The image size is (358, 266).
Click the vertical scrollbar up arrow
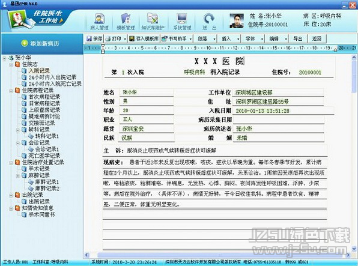coord(354,58)
